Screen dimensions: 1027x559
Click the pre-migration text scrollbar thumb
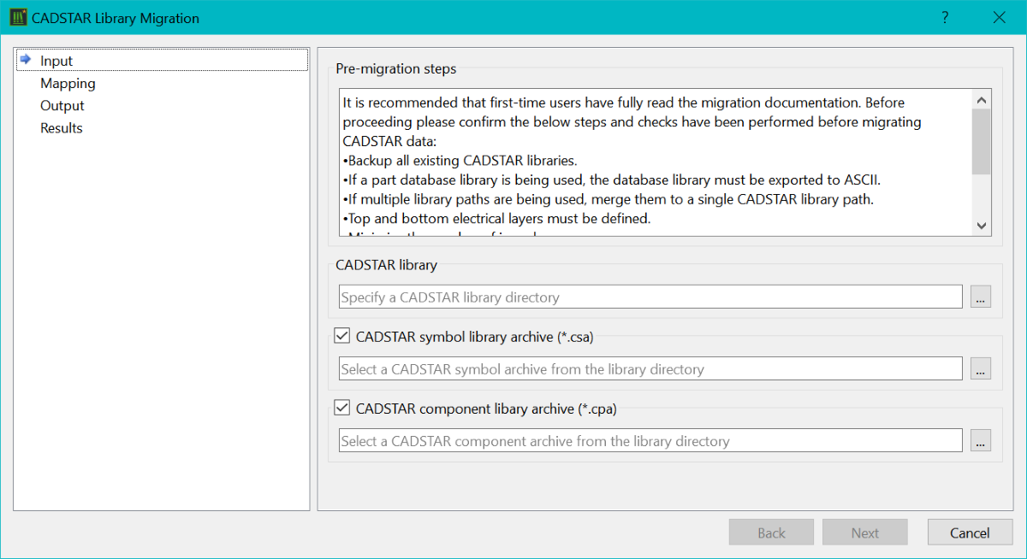coord(982,141)
